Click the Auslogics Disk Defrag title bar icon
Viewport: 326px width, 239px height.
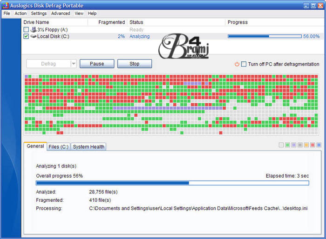click(x=6, y=5)
